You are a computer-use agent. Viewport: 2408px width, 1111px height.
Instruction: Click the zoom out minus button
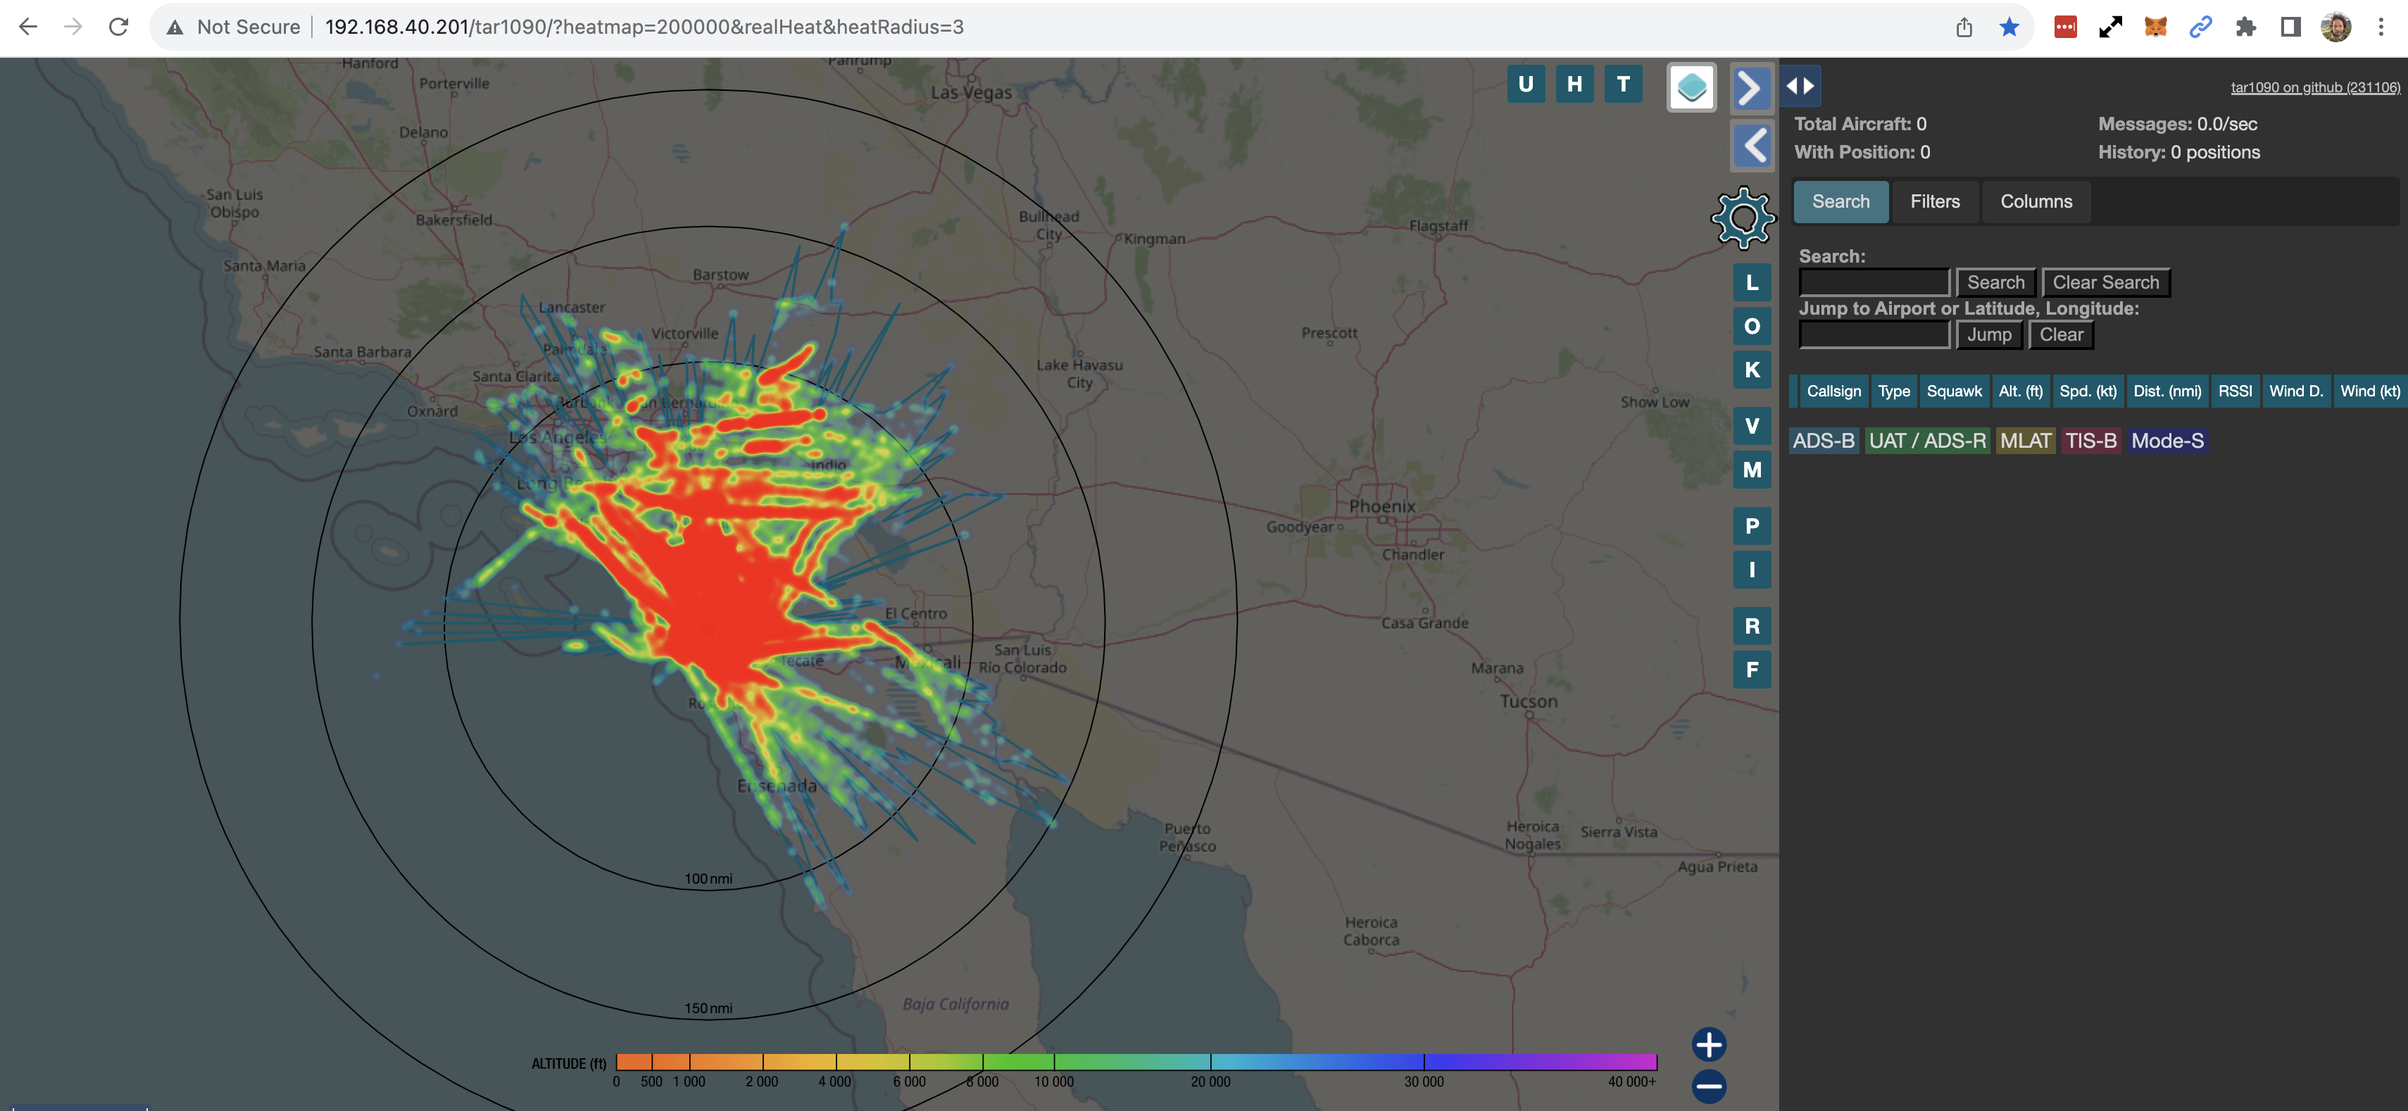[x=1708, y=1086]
